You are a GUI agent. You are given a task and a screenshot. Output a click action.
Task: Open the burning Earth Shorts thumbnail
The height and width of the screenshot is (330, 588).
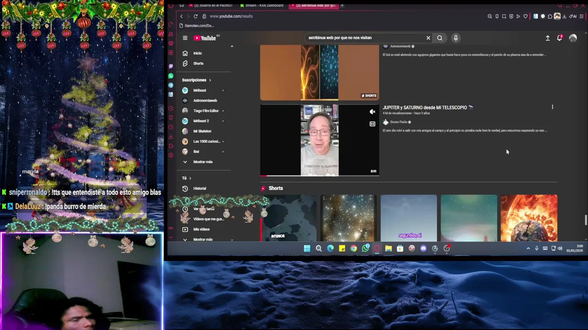[529, 218]
